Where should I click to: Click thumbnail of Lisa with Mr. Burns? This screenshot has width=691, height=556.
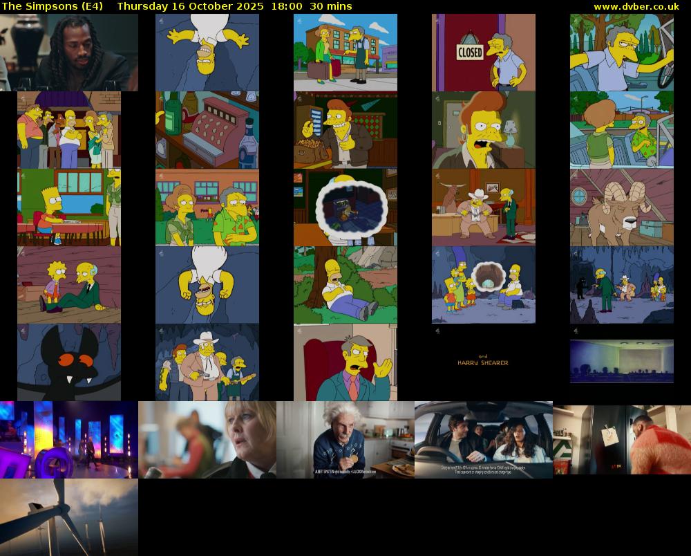coord(69,285)
